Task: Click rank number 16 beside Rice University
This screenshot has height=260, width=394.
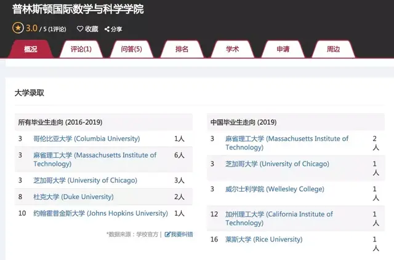Action: pos(214,240)
